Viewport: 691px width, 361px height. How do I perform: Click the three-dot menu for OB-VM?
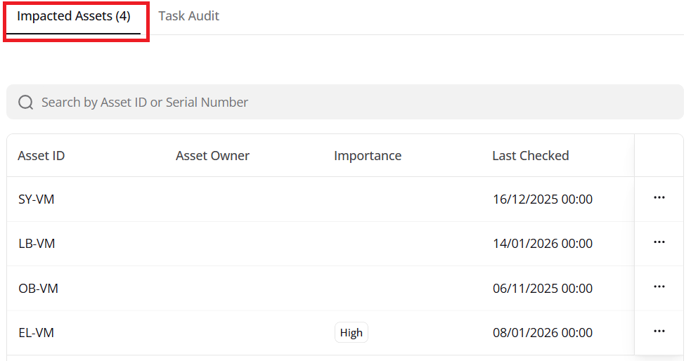tap(659, 287)
